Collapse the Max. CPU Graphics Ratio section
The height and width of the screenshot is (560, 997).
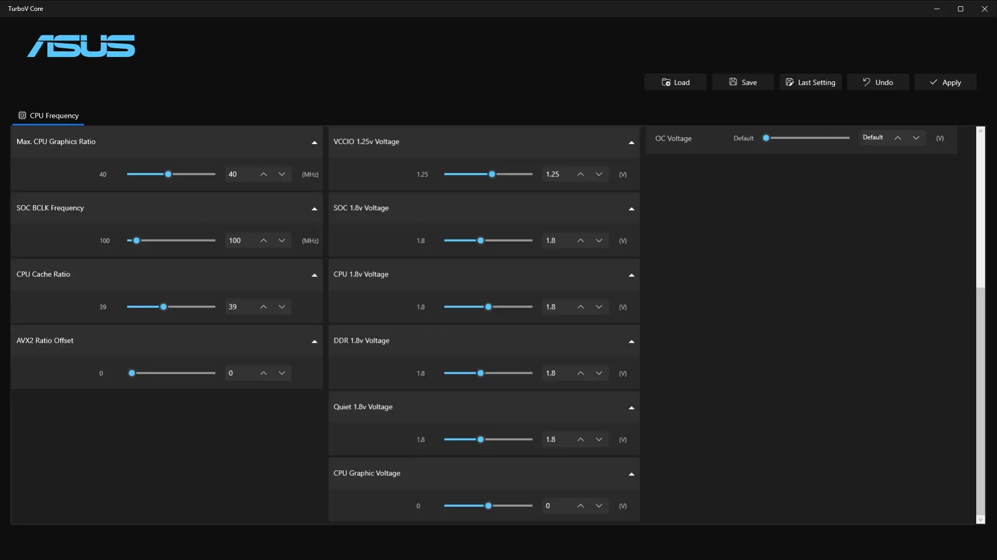[314, 142]
